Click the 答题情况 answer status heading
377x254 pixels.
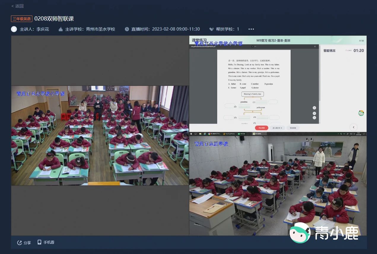click(x=329, y=51)
